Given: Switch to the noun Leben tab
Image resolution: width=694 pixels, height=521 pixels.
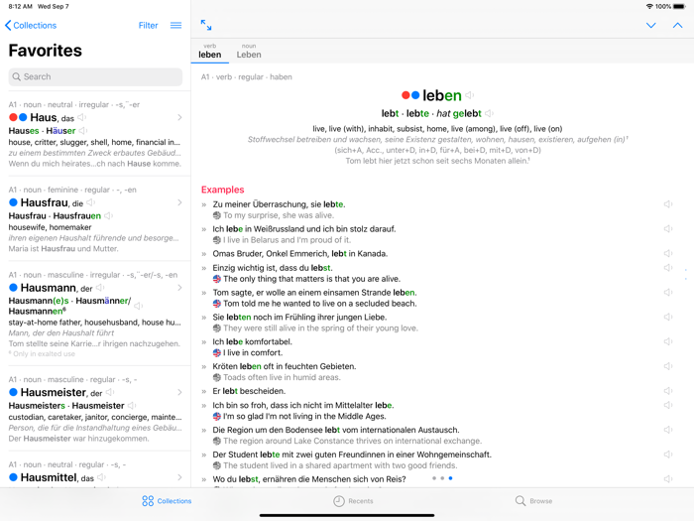Looking at the screenshot, I should pyautogui.click(x=249, y=52).
